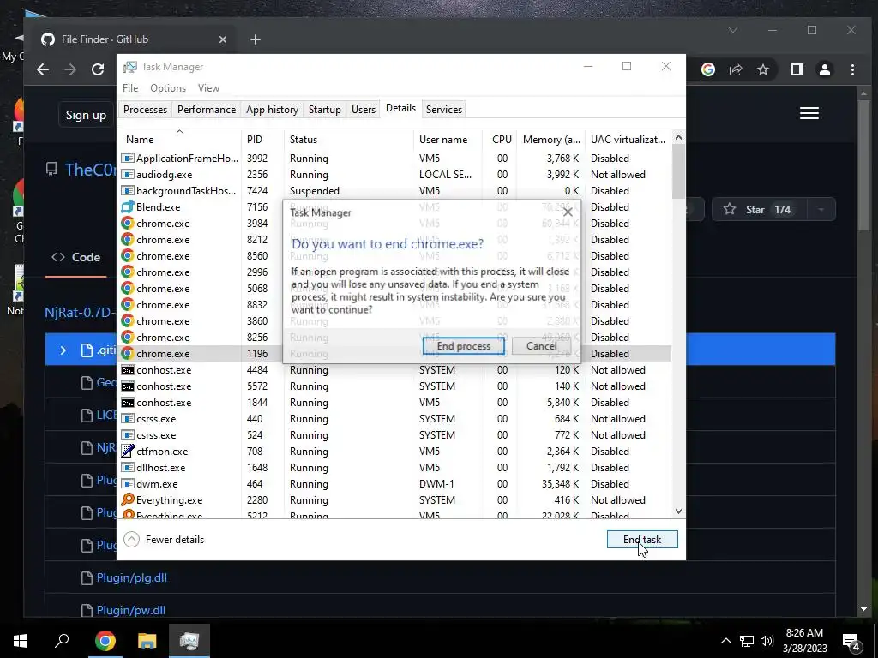Open the dropdown next to Star button
This screenshot has height=658, width=878.
[x=821, y=209]
